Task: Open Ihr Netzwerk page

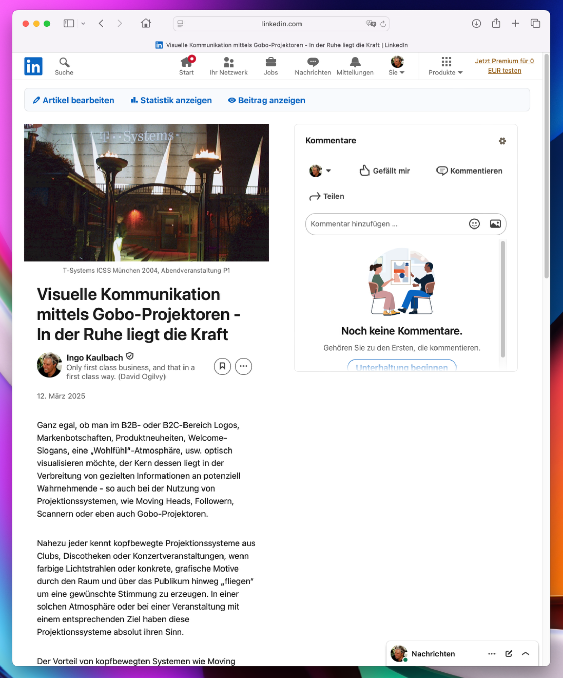Action: pyautogui.click(x=228, y=66)
